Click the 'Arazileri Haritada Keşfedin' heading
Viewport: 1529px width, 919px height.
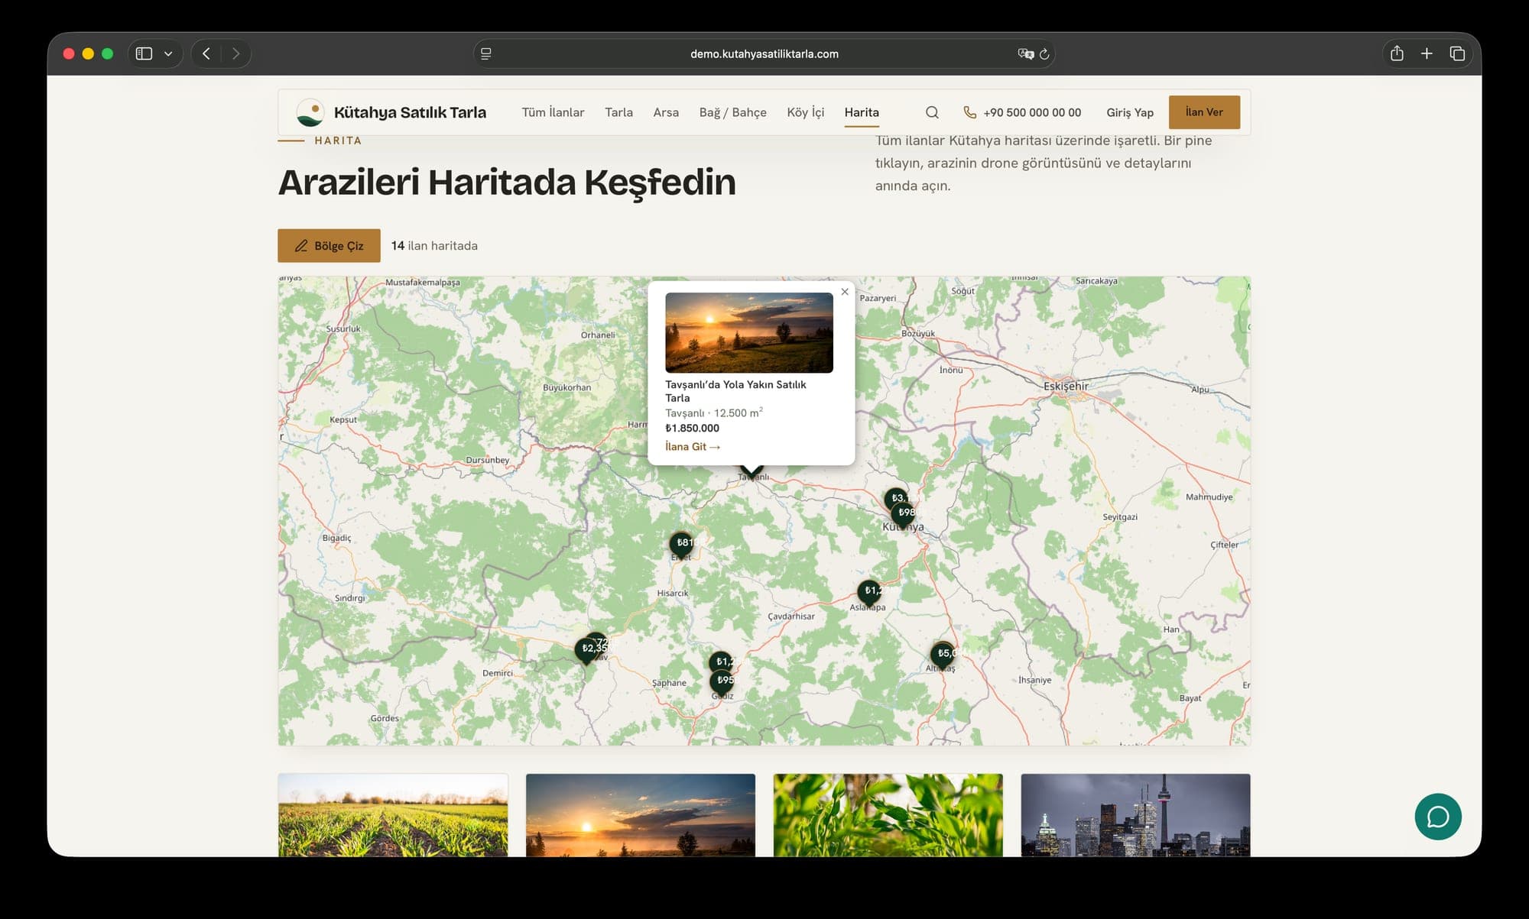[x=507, y=183]
